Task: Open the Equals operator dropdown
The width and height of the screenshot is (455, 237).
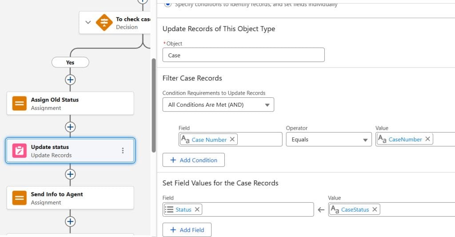Action: [x=329, y=140]
